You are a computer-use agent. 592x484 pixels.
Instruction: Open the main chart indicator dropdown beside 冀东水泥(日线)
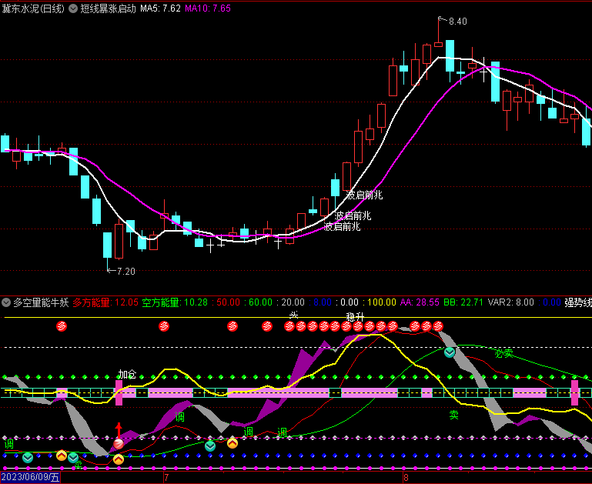point(73,8)
